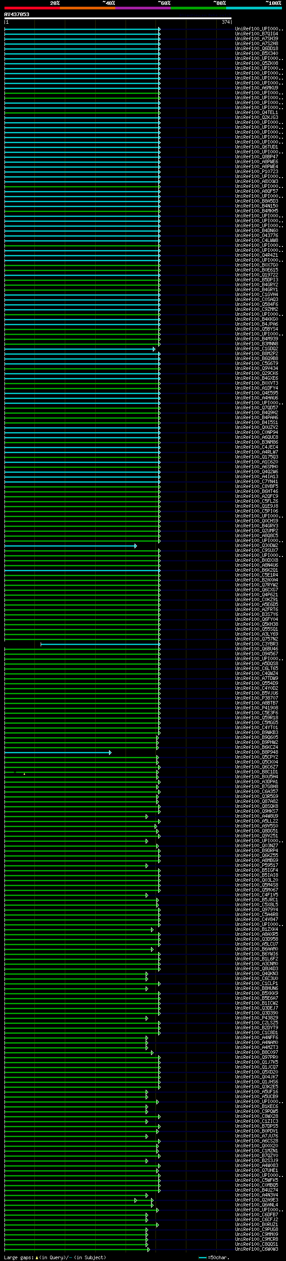Select label UniRef100_Q7RYW2
Screen dimensions: 286x1261
[x=256, y=585]
